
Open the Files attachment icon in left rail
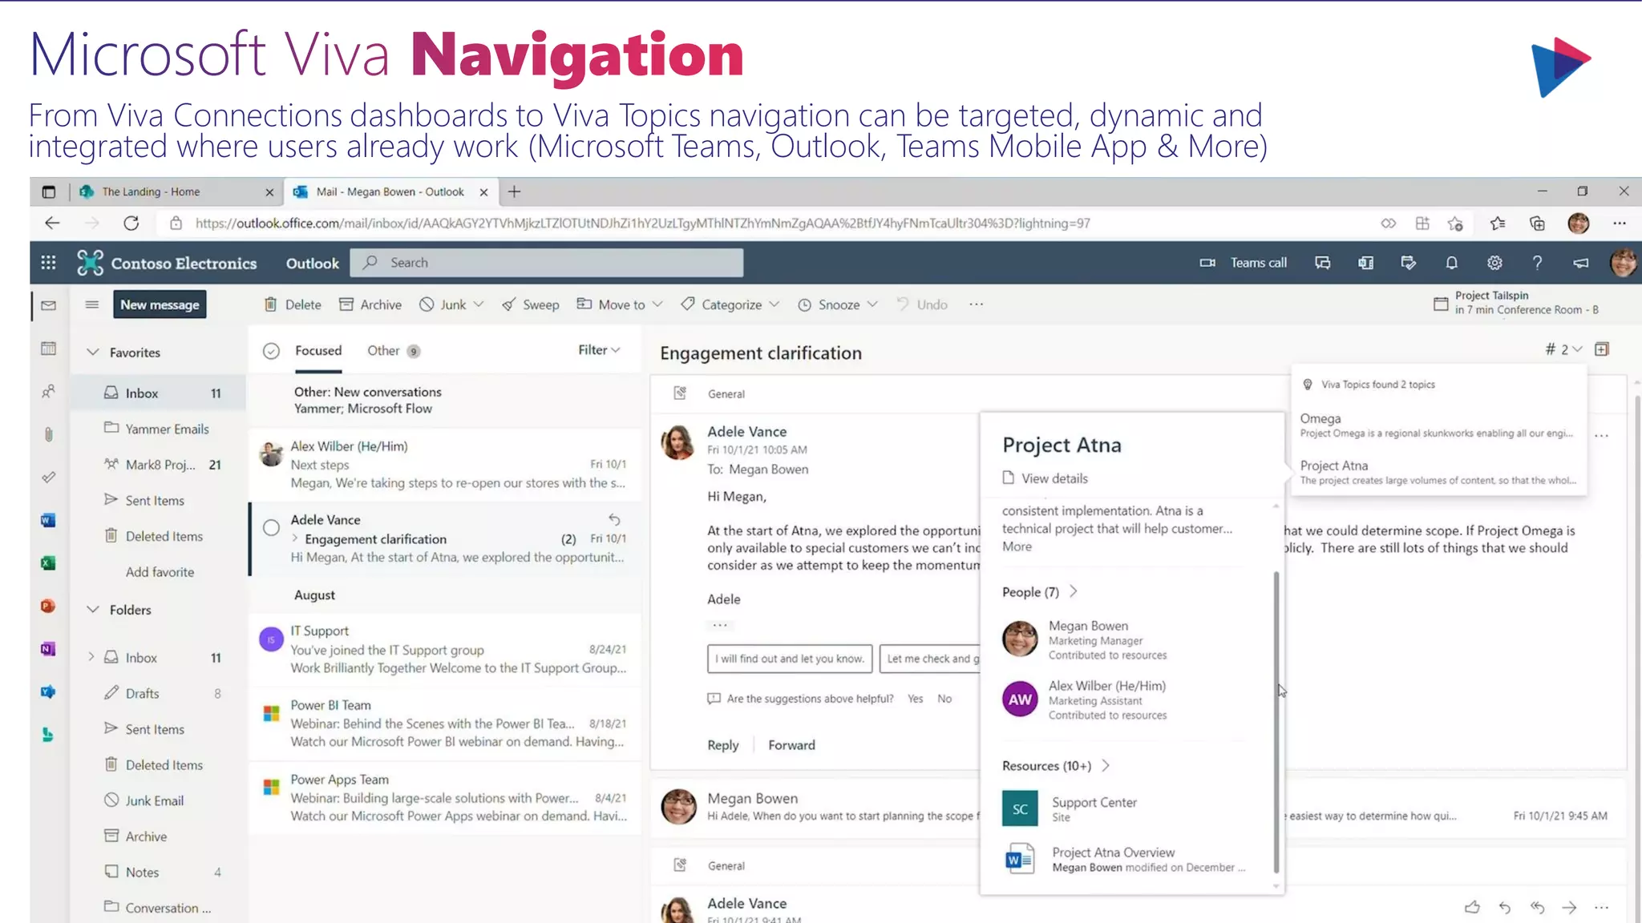click(49, 434)
